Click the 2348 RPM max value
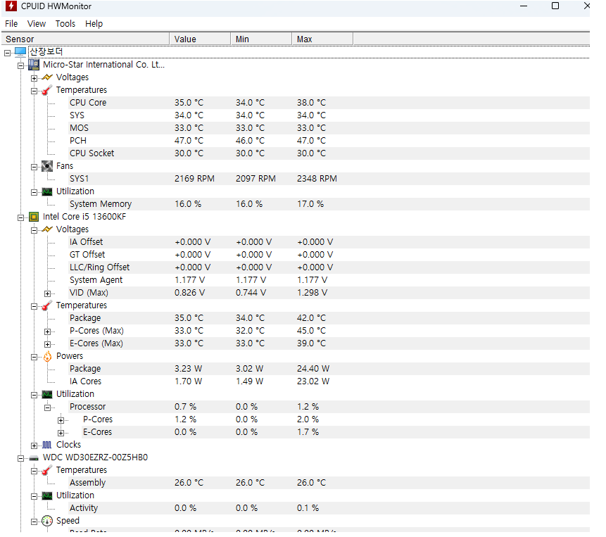The height and width of the screenshot is (537, 606). point(317,179)
